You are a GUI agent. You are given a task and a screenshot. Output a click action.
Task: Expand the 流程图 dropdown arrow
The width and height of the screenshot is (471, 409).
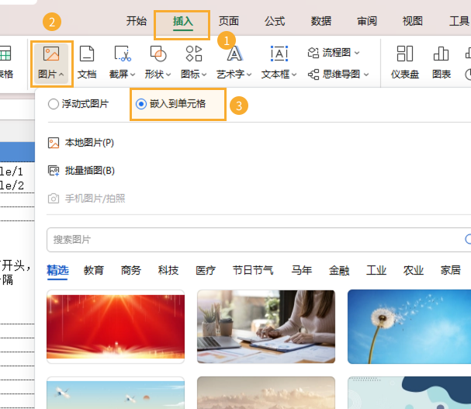[x=357, y=53]
